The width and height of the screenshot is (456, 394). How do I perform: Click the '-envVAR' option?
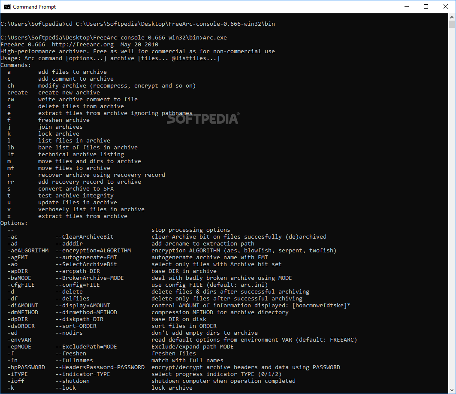(x=19, y=340)
